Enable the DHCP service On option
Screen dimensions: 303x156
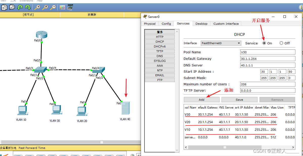[264, 43]
